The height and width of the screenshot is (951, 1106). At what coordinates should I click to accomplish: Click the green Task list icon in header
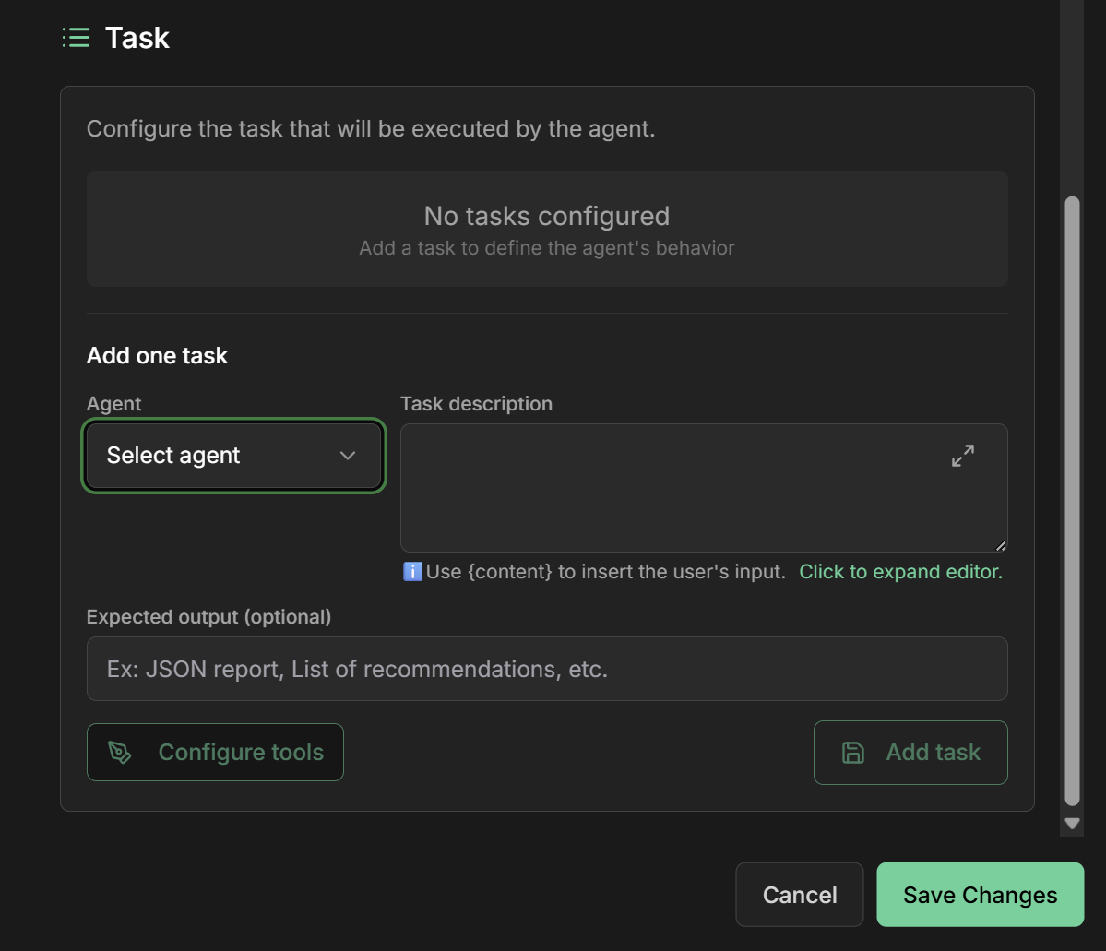pyautogui.click(x=76, y=37)
